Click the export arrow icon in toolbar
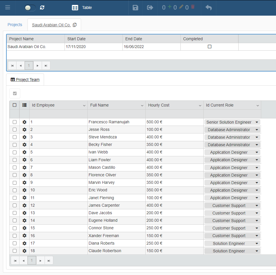Screen dimensions: 276x275 pos(150,8)
